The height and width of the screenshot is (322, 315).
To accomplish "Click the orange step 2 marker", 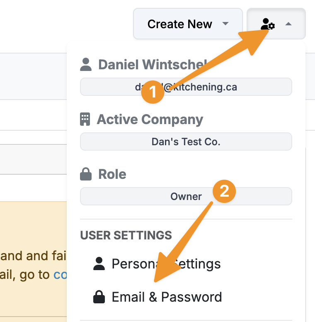I will (x=224, y=191).
